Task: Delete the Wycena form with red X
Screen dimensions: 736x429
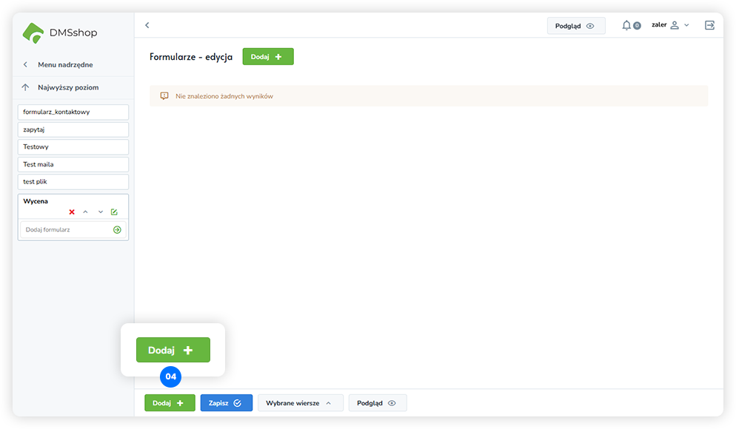Action: click(x=72, y=212)
